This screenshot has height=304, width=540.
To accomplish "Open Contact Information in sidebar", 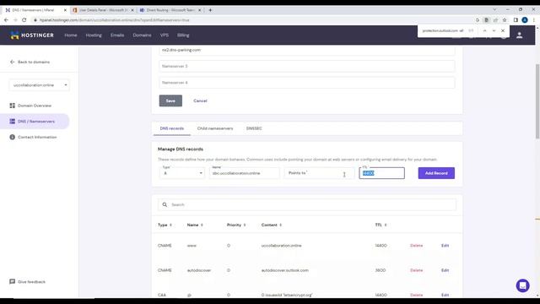I will click(37, 137).
